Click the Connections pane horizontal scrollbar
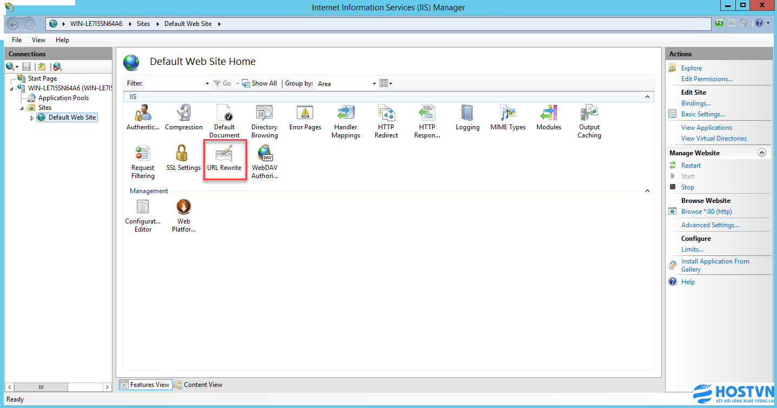The width and height of the screenshot is (777, 408). click(58, 387)
